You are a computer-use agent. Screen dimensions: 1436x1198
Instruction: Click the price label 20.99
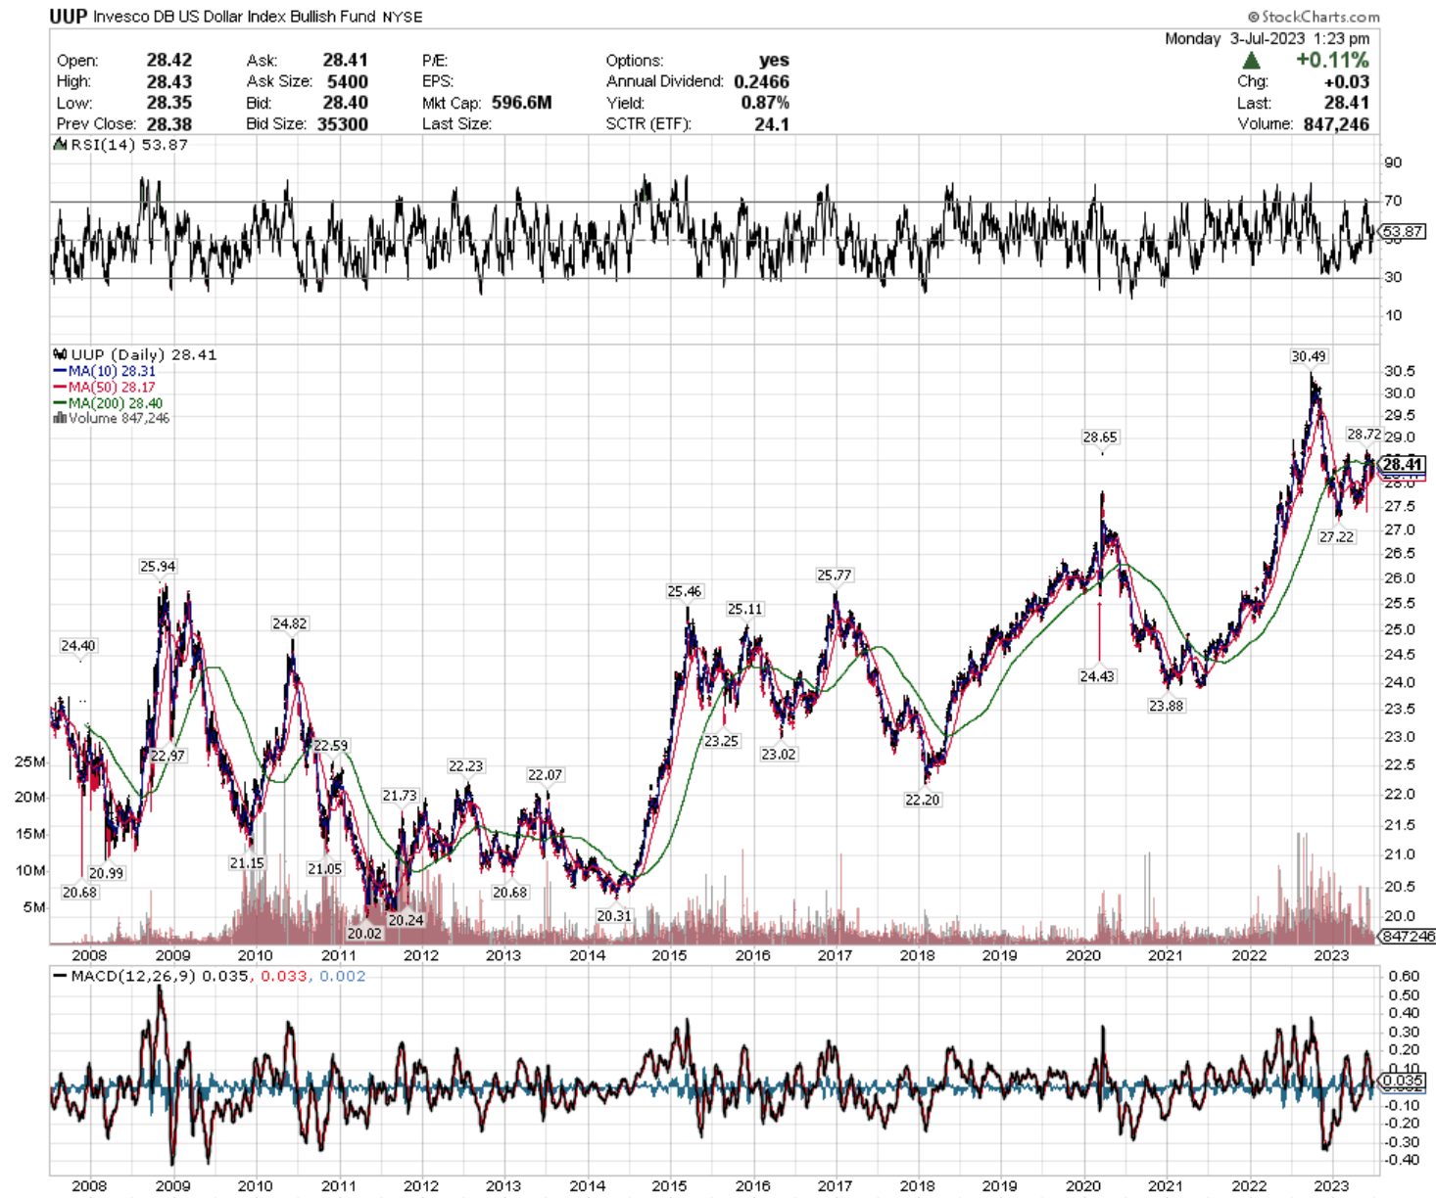click(x=106, y=872)
